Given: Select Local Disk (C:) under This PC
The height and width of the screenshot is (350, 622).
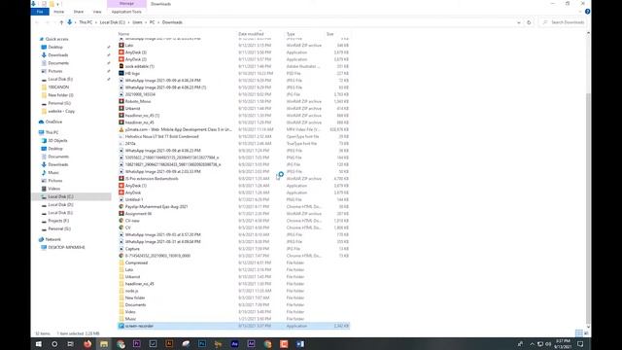Looking at the screenshot, I should [60, 196].
